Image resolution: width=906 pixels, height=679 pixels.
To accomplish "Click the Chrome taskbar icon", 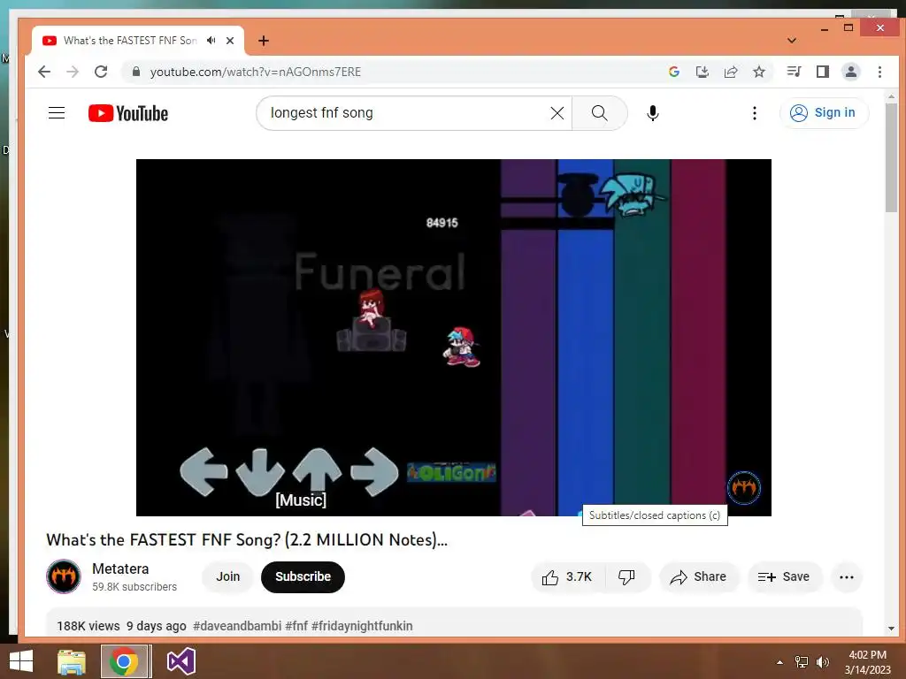I will coord(124,661).
